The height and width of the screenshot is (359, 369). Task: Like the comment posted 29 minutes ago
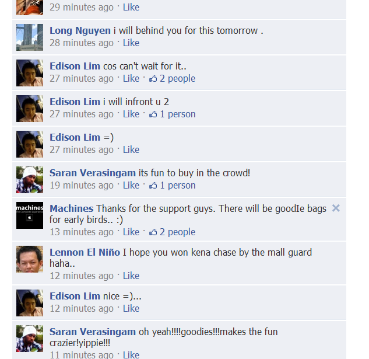pyautogui.click(x=131, y=8)
